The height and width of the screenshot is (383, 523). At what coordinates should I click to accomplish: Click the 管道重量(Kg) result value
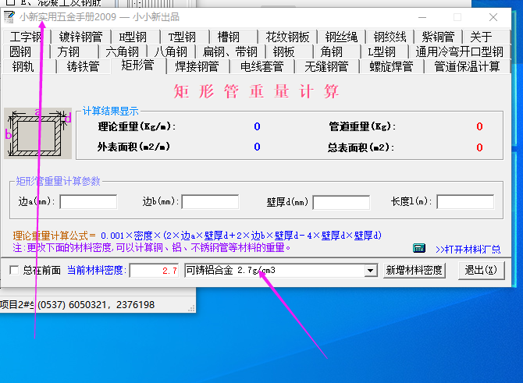pyautogui.click(x=479, y=126)
